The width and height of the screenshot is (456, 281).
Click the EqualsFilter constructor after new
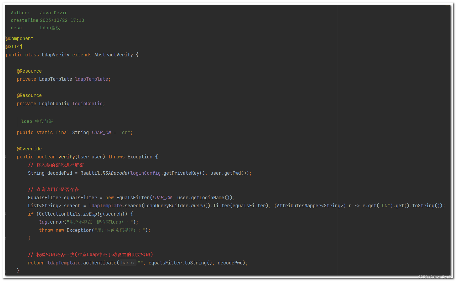[x=133, y=198]
